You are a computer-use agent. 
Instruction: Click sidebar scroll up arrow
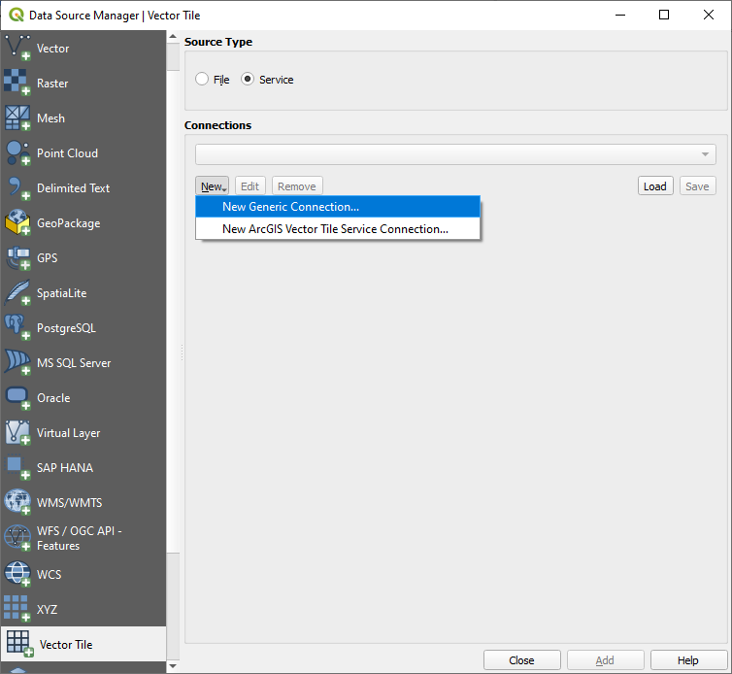click(x=173, y=37)
